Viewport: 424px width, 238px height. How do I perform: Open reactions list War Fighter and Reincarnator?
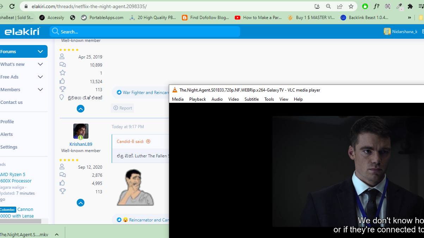tap(146, 92)
